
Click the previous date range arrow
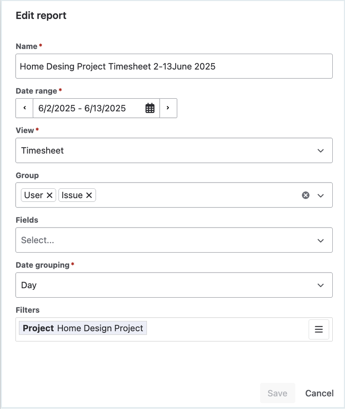(25, 108)
